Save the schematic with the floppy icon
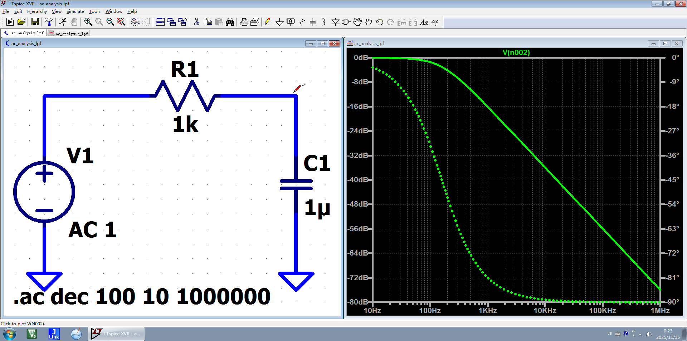687x341 pixels. point(35,22)
